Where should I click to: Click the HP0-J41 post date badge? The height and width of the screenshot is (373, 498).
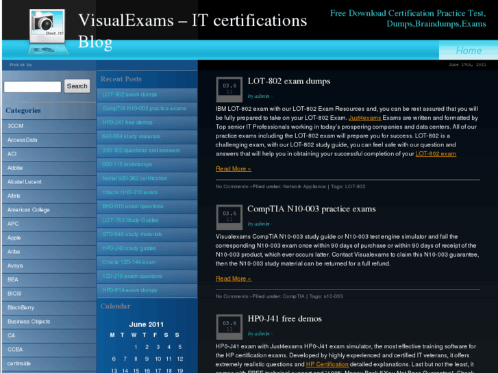click(x=229, y=326)
